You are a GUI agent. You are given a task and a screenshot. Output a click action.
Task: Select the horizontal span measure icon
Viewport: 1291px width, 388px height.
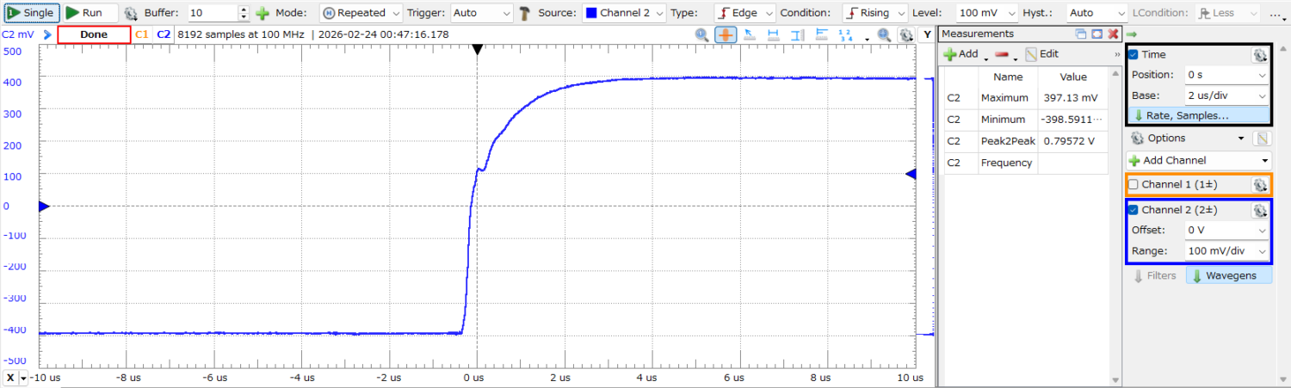pos(773,35)
